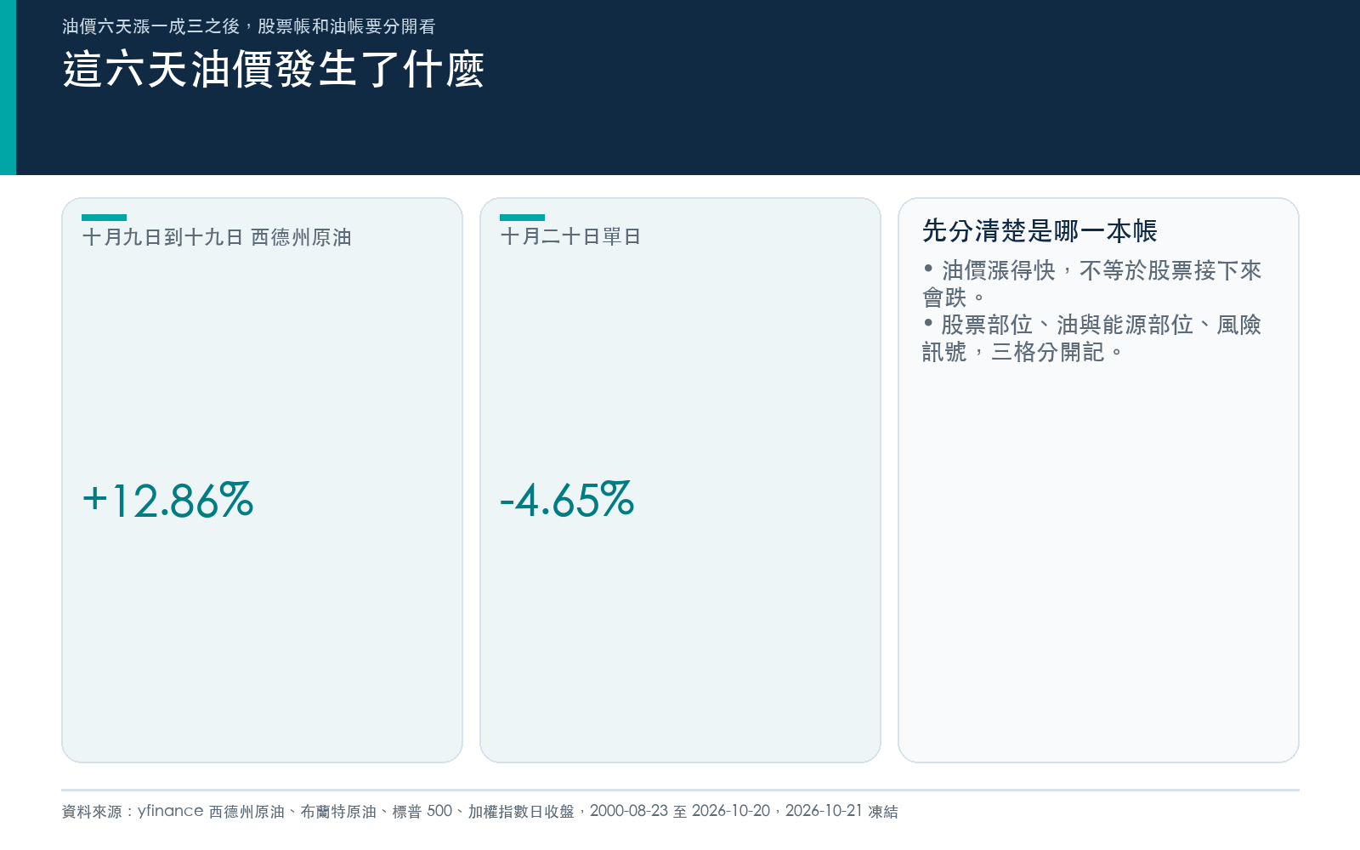This screenshot has width=1360, height=850.
Task: Click the slide title 這六天油價發生了什麼
Action: click(x=274, y=70)
